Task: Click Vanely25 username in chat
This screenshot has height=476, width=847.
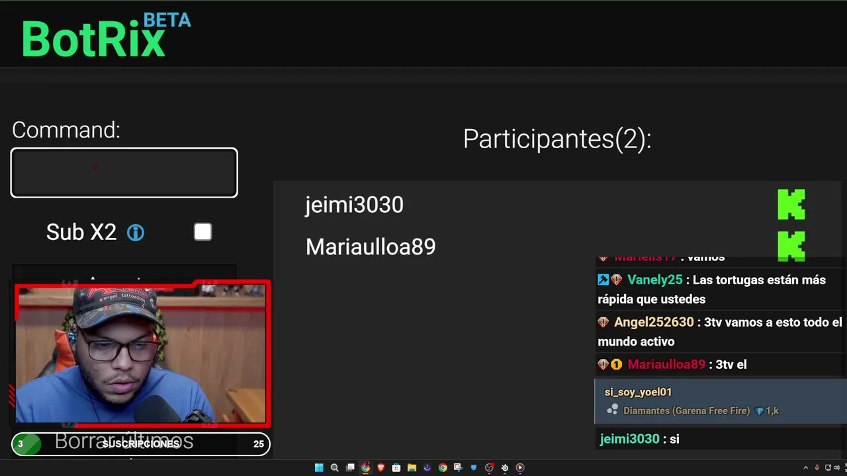Action: (654, 280)
